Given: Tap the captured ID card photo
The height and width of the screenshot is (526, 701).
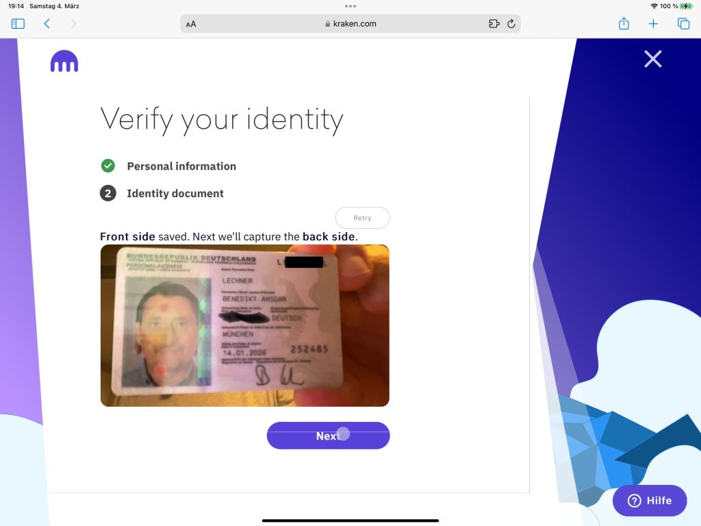Looking at the screenshot, I should tap(245, 325).
